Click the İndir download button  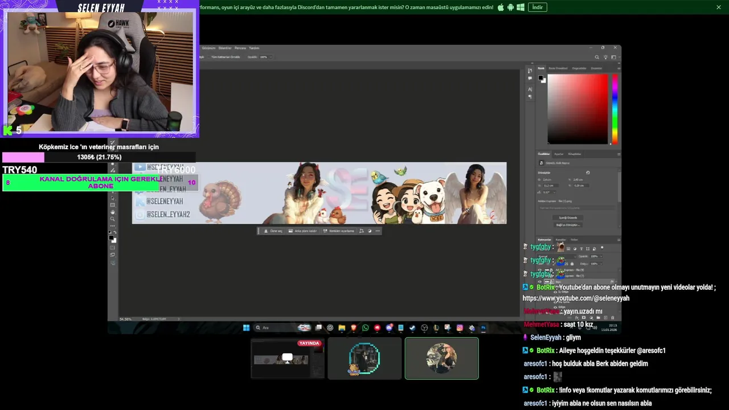[x=537, y=7]
